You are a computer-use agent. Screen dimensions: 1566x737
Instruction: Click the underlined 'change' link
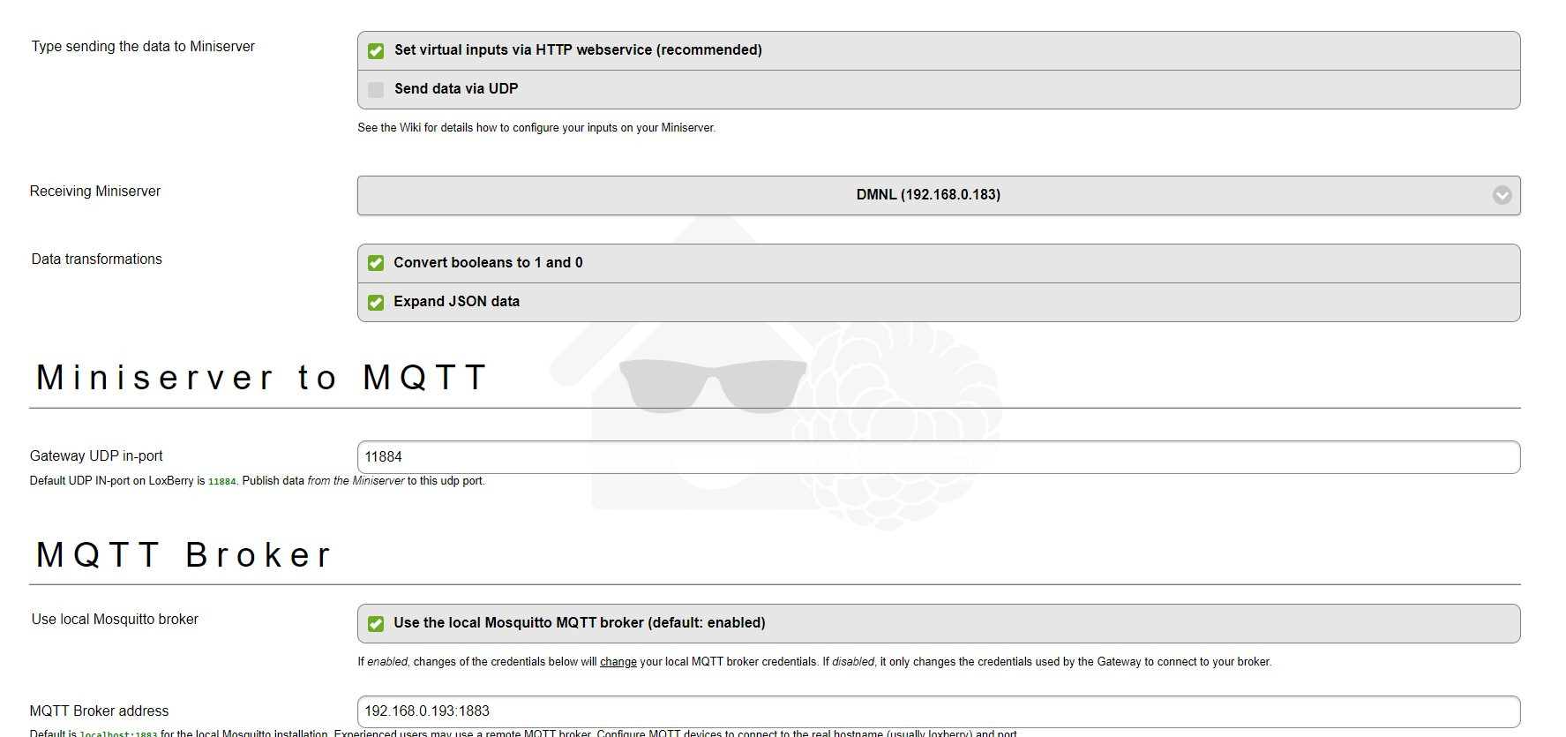tap(618, 662)
